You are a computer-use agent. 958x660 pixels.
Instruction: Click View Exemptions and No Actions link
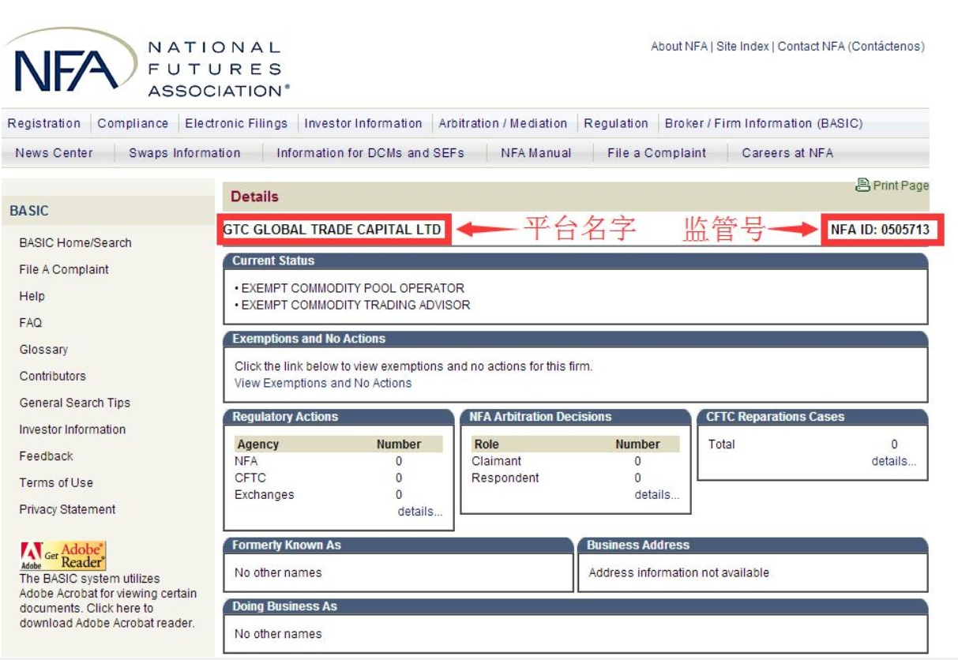click(323, 384)
